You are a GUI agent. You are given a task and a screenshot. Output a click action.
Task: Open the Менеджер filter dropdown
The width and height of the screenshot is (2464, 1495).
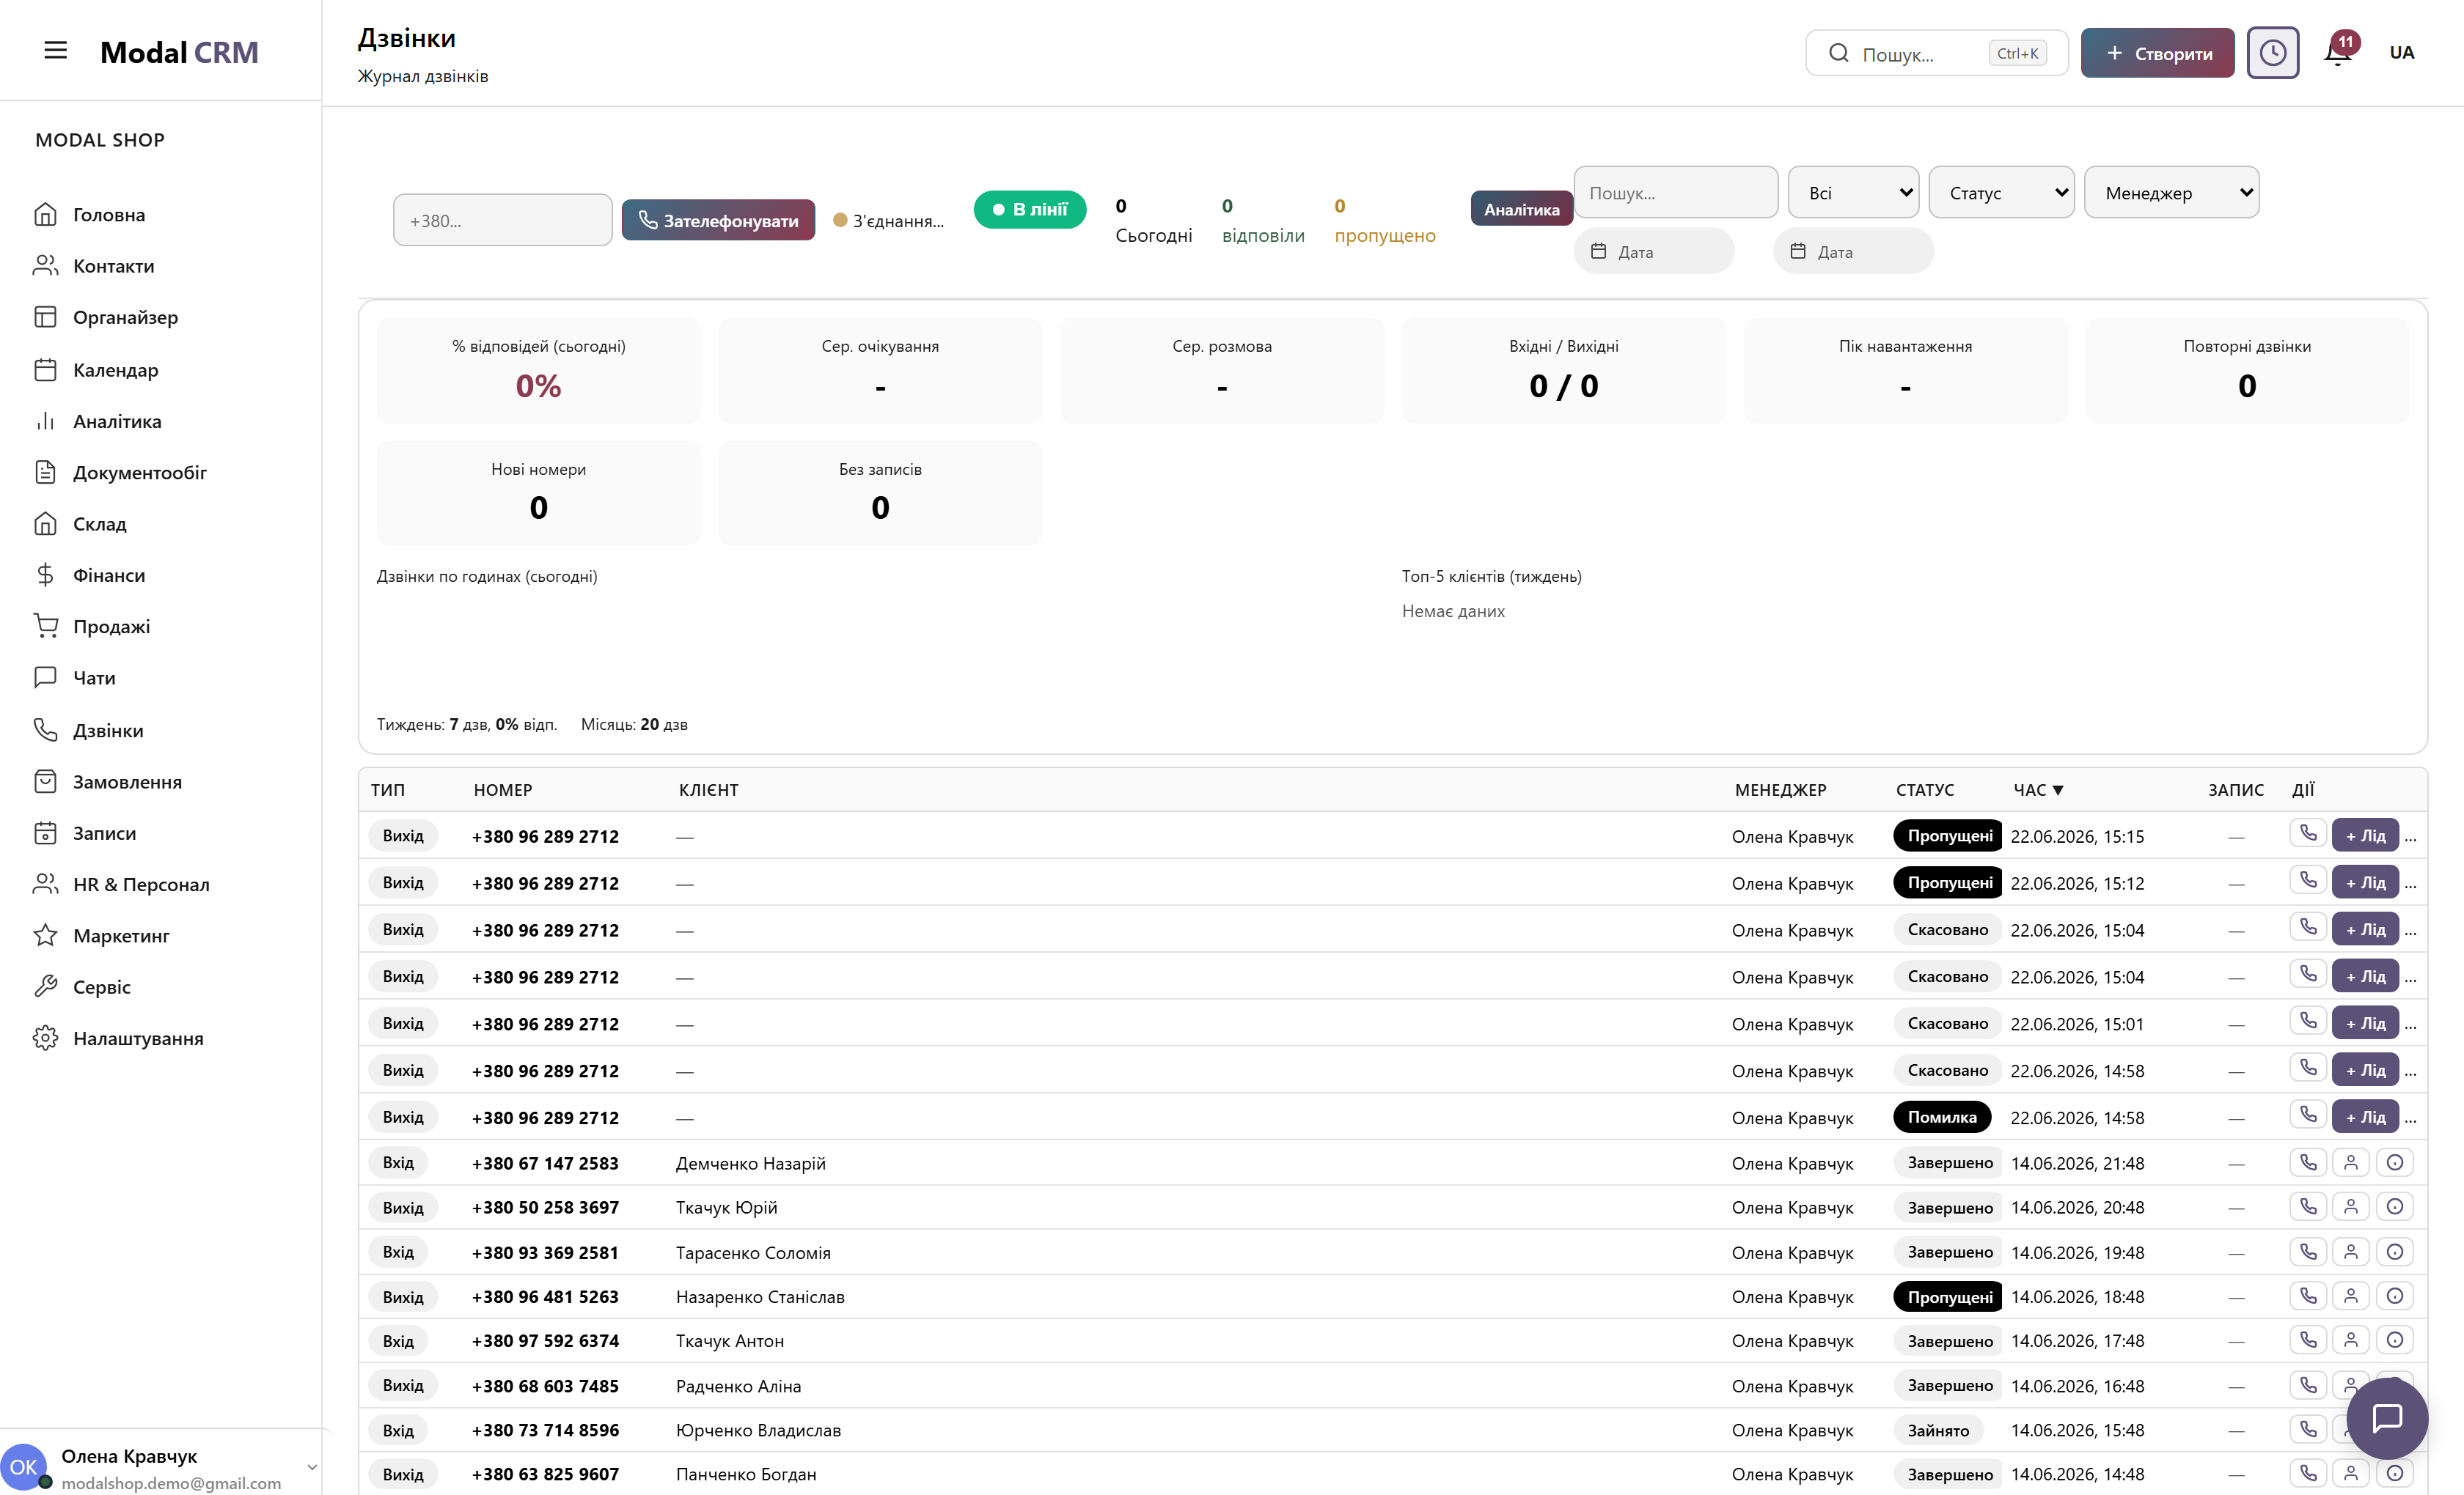tap(2171, 192)
